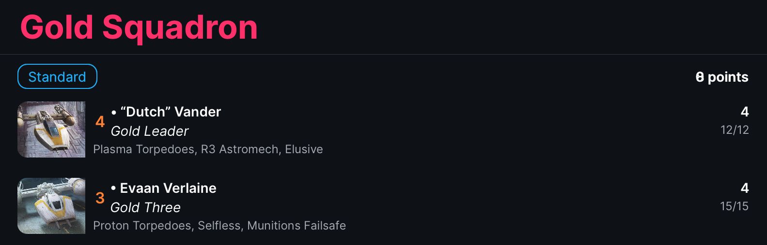The image size is (767, 245).
Task: Open the Evaan Verlaine ship thumbnail
Action: [x=51, y=206]
